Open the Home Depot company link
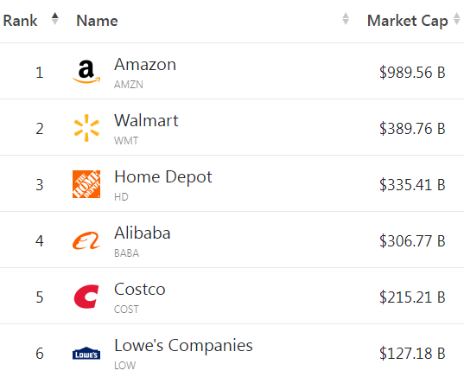Viewport: 464px width, 377px height. (x=163, y=177)
